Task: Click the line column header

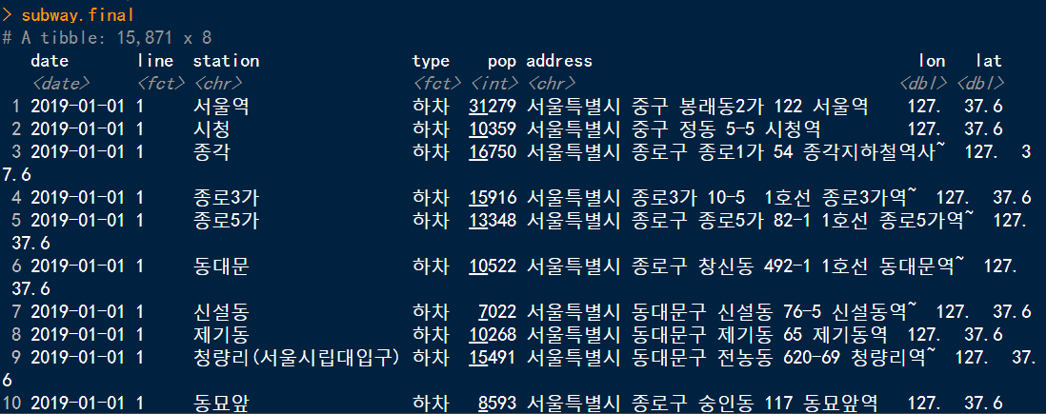Action: [155, 61]
